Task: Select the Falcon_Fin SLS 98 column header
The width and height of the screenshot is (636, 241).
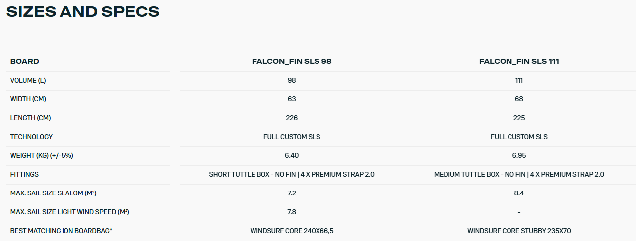Action: [292, 61]
